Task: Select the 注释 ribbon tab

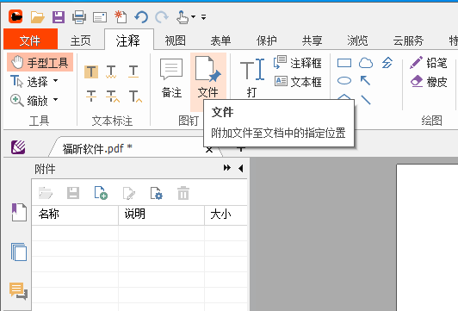Action: pos(128,40)
